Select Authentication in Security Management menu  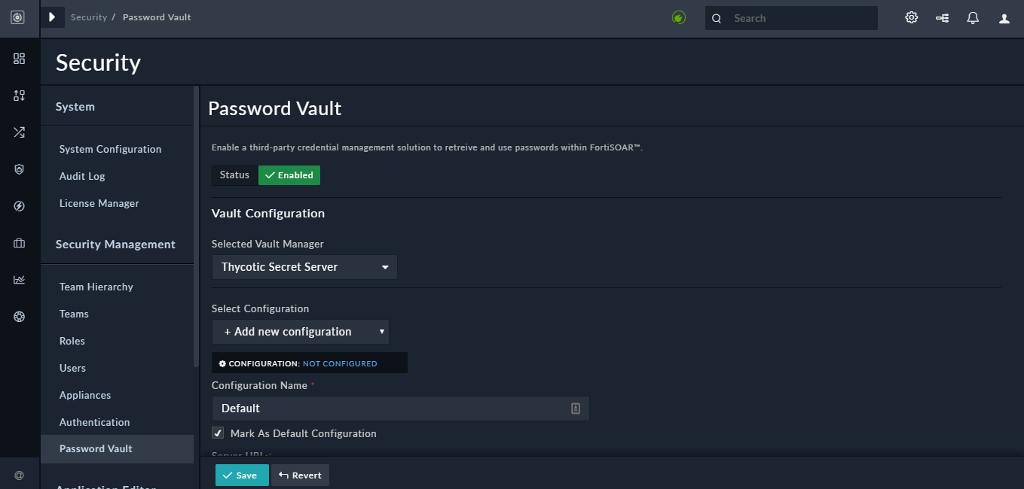94,422
